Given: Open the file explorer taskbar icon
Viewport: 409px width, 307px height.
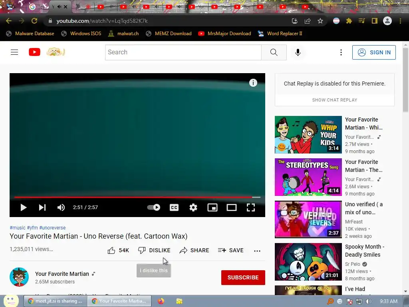Looking at the screenshot, I should click(x=179, y=301).
